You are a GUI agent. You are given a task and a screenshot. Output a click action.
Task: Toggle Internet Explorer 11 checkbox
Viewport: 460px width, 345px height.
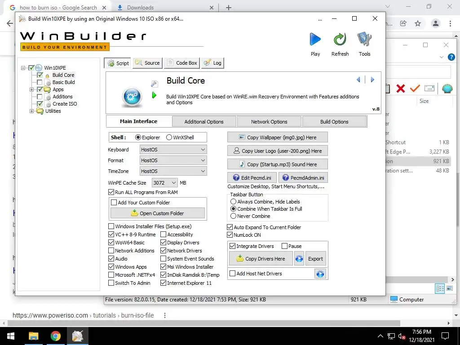(164, 283)
